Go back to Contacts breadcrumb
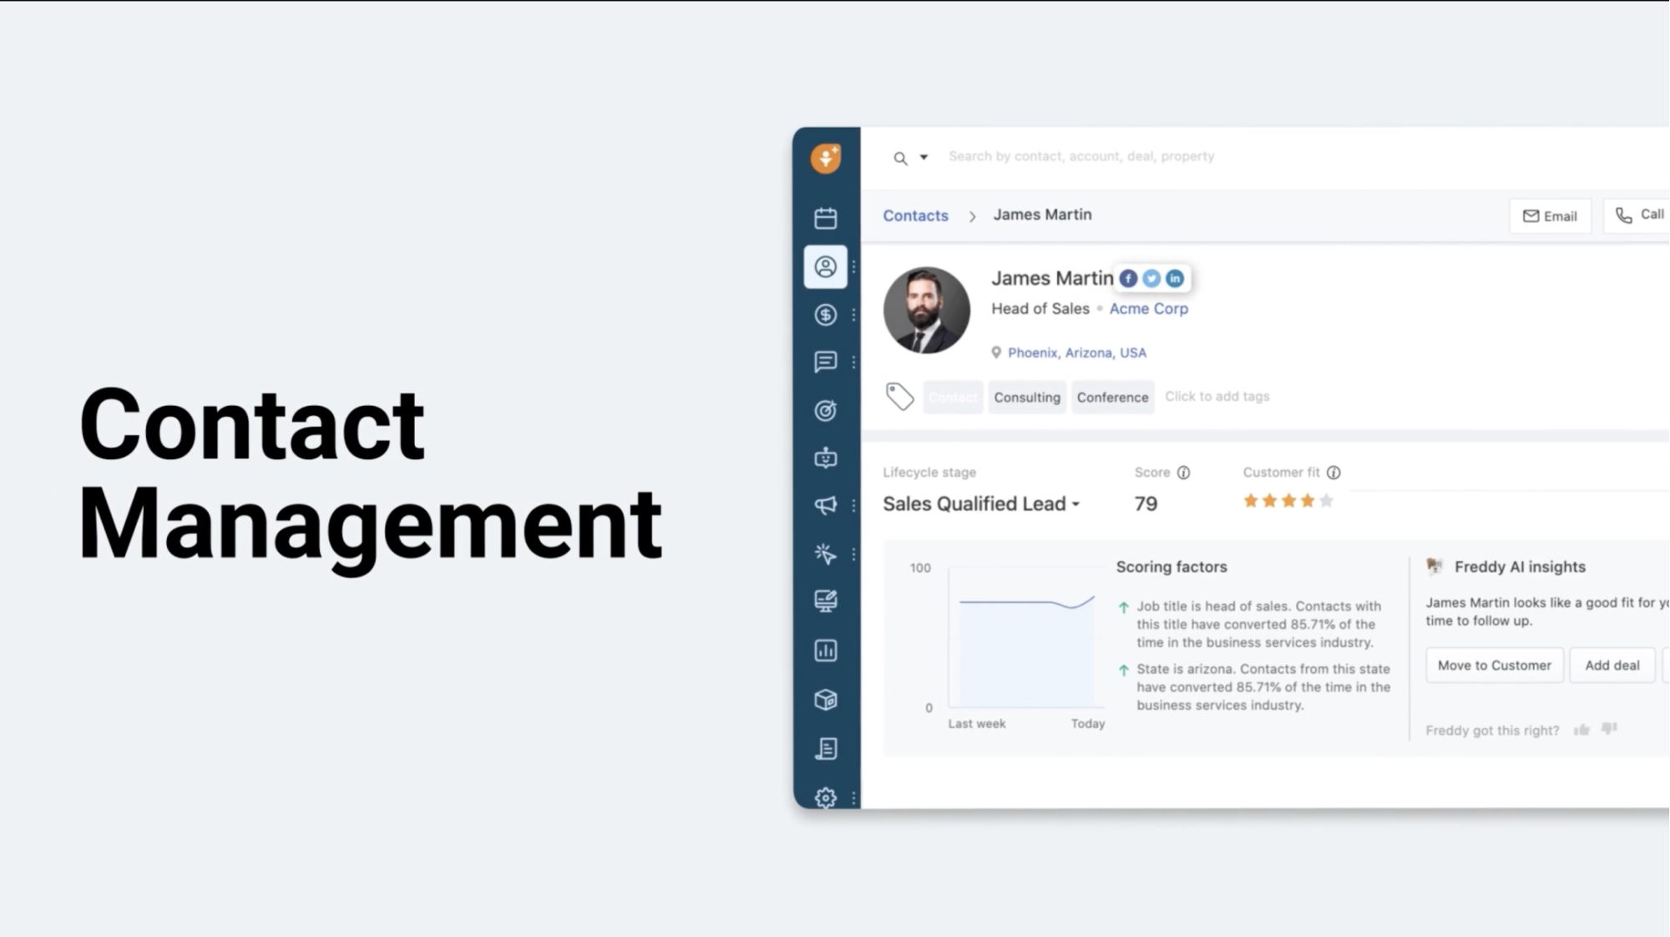Viewport: 1670px width, 937px height. point(915,215)
